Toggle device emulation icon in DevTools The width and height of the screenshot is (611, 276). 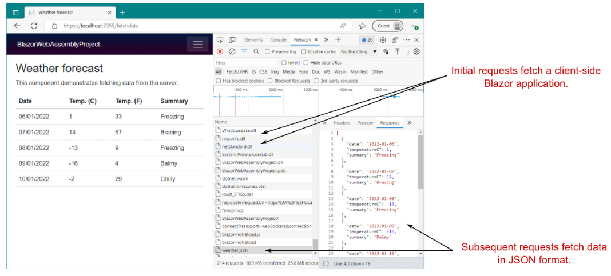tap(232, 39)
